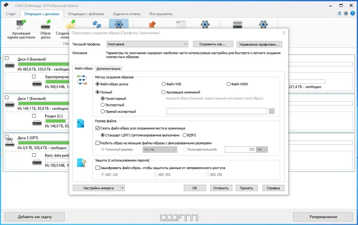Screen dimensions: 358x225
Task: Select Архивация изменений radio option
Action: pyautogui.click(x=164, y=92)
